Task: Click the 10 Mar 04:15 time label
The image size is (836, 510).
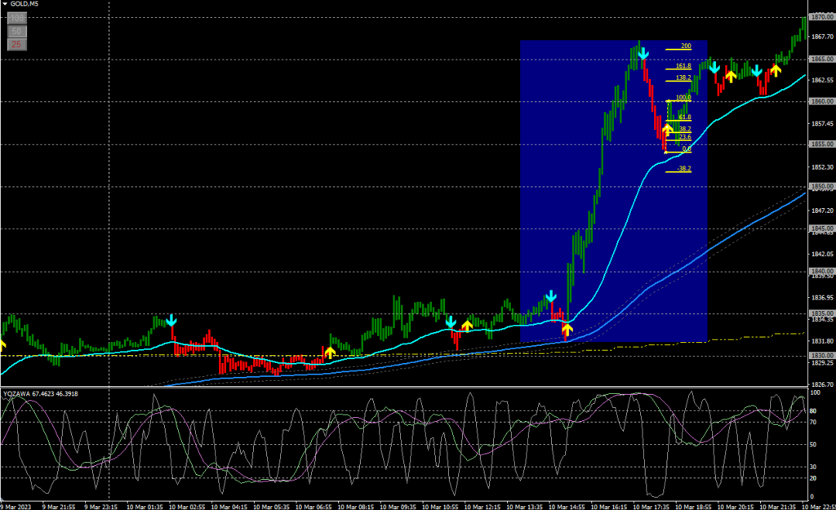Action: click(x=229, y=506)
